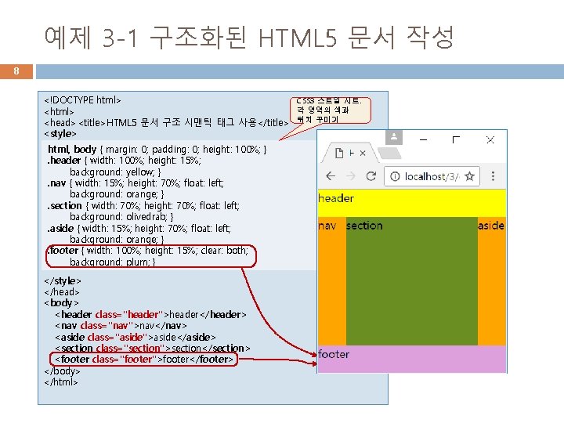This screenshot has width=564, height=423.
Task: Click the '.nav' CSS rule line
Action: [136, 183]
